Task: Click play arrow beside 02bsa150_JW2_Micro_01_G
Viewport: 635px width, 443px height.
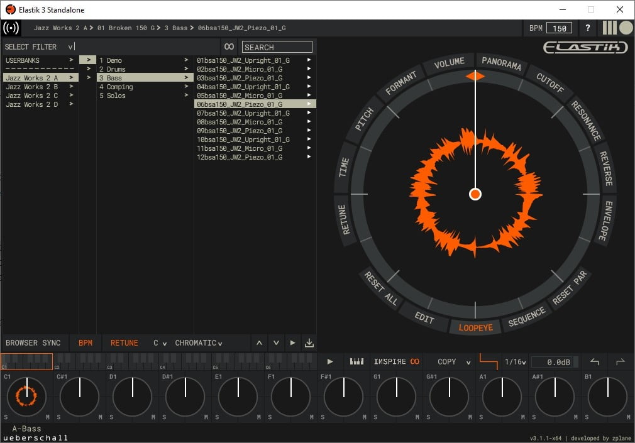Action: tap(309, 69)
